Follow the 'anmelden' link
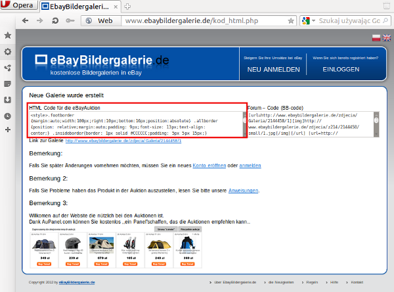 click(250, 165)
